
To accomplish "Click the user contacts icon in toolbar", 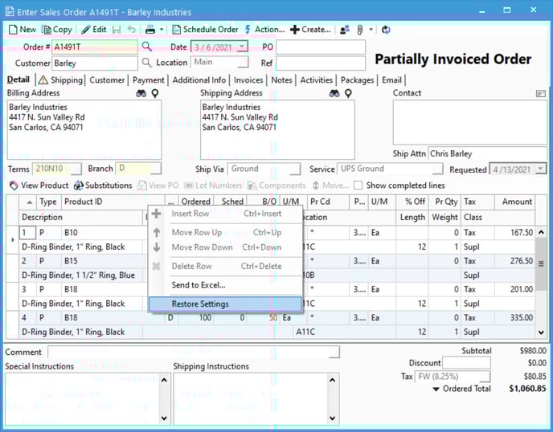I will click(345, 30).
